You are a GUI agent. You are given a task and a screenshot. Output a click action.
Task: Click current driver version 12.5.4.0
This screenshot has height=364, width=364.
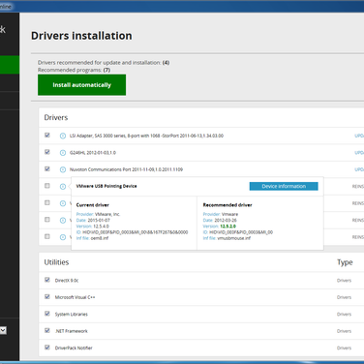click(101, 227)
